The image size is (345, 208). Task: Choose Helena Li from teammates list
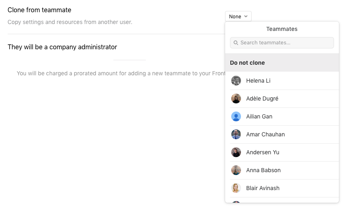(x=284, y=81)
